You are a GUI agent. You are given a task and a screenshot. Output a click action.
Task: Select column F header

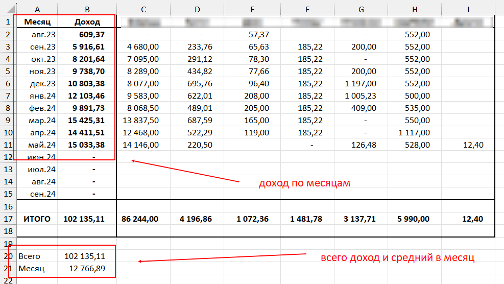(307, 10)
